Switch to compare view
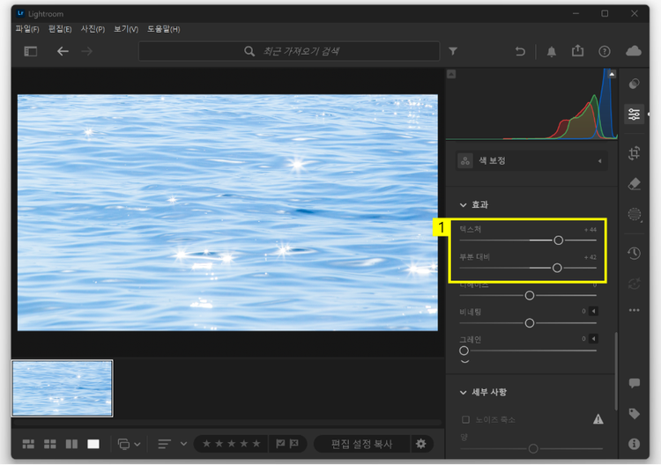This screenshot has width=661, height=465. (71, 444)
